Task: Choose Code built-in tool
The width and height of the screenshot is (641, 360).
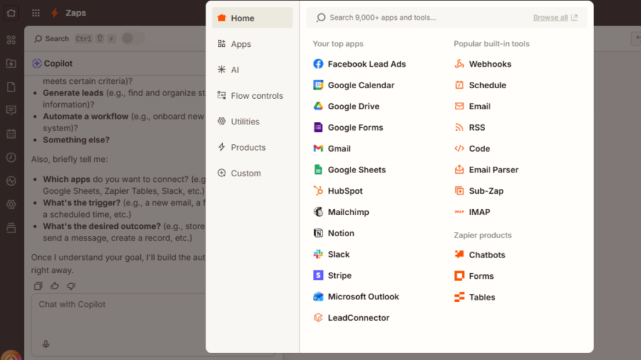Action: (x=472, y=149)
